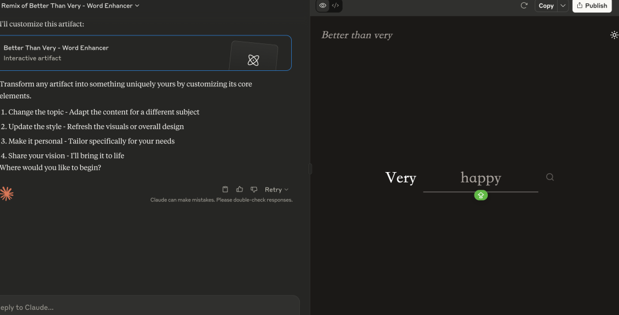The width and height of the screenshot is (619, 315).
Task: Click the 'Claude can make mistakes' disclaimer
Action: [221, 200]
